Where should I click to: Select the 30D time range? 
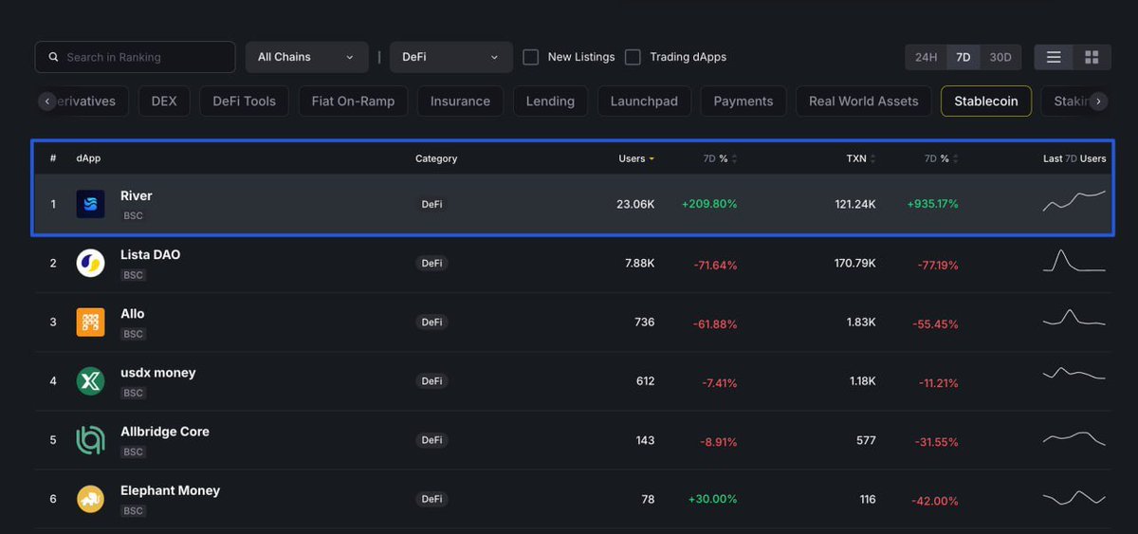(x=1000, y=57)
